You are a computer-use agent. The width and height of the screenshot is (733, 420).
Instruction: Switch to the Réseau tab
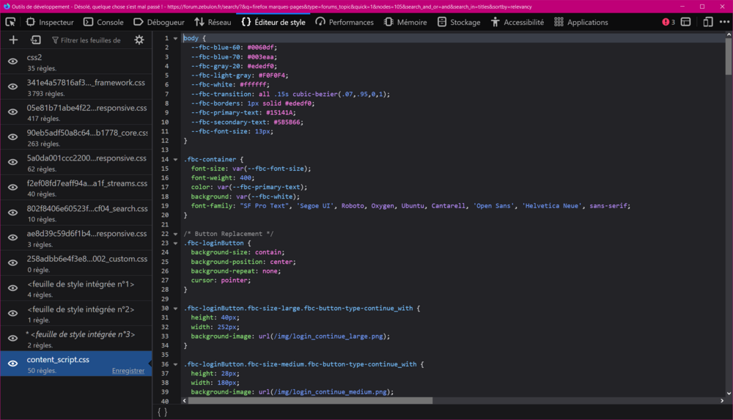(213, 22)
